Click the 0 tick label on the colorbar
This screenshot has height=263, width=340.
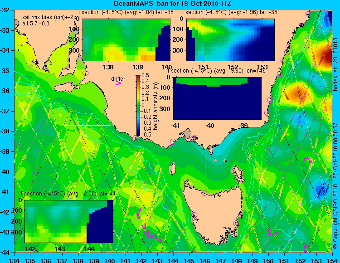point(143,105)
